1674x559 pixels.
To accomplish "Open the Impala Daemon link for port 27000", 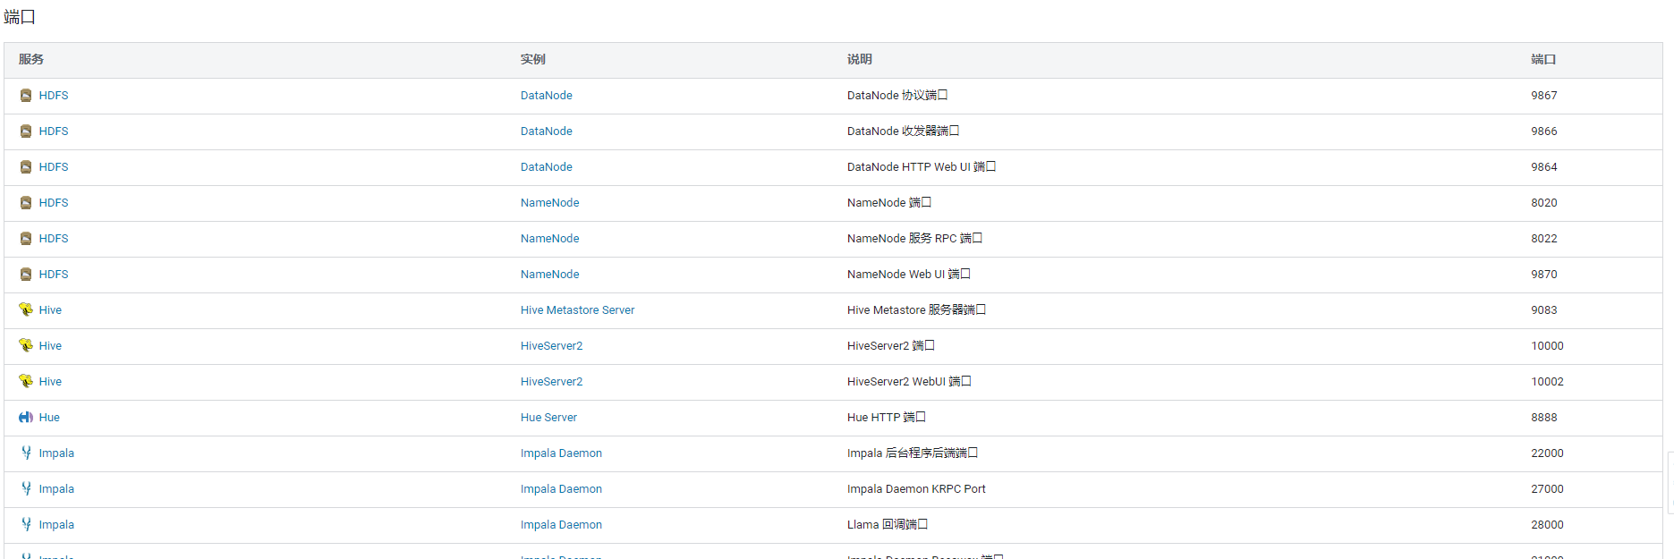I will (x=562, y=489).
